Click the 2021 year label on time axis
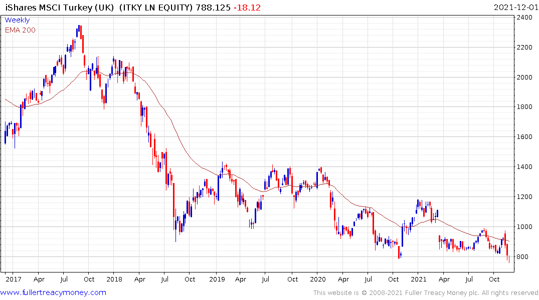This screenshot has height=300, width=539. pos(418,279)
